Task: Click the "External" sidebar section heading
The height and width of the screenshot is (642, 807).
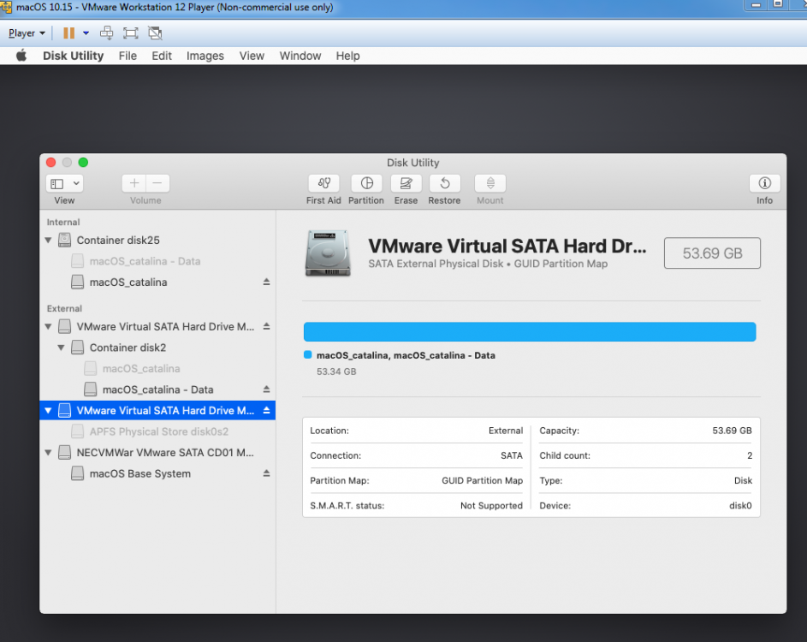Action: 64,308
